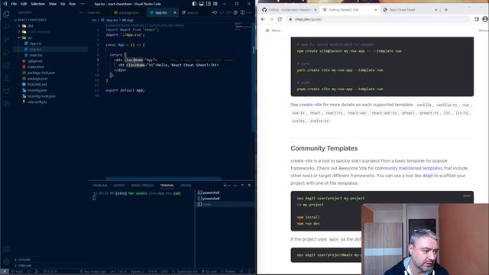Image resolution: width=489 pixels, height=275 pixels.
Task: Open a new browser tab
Action: [446, 10]
